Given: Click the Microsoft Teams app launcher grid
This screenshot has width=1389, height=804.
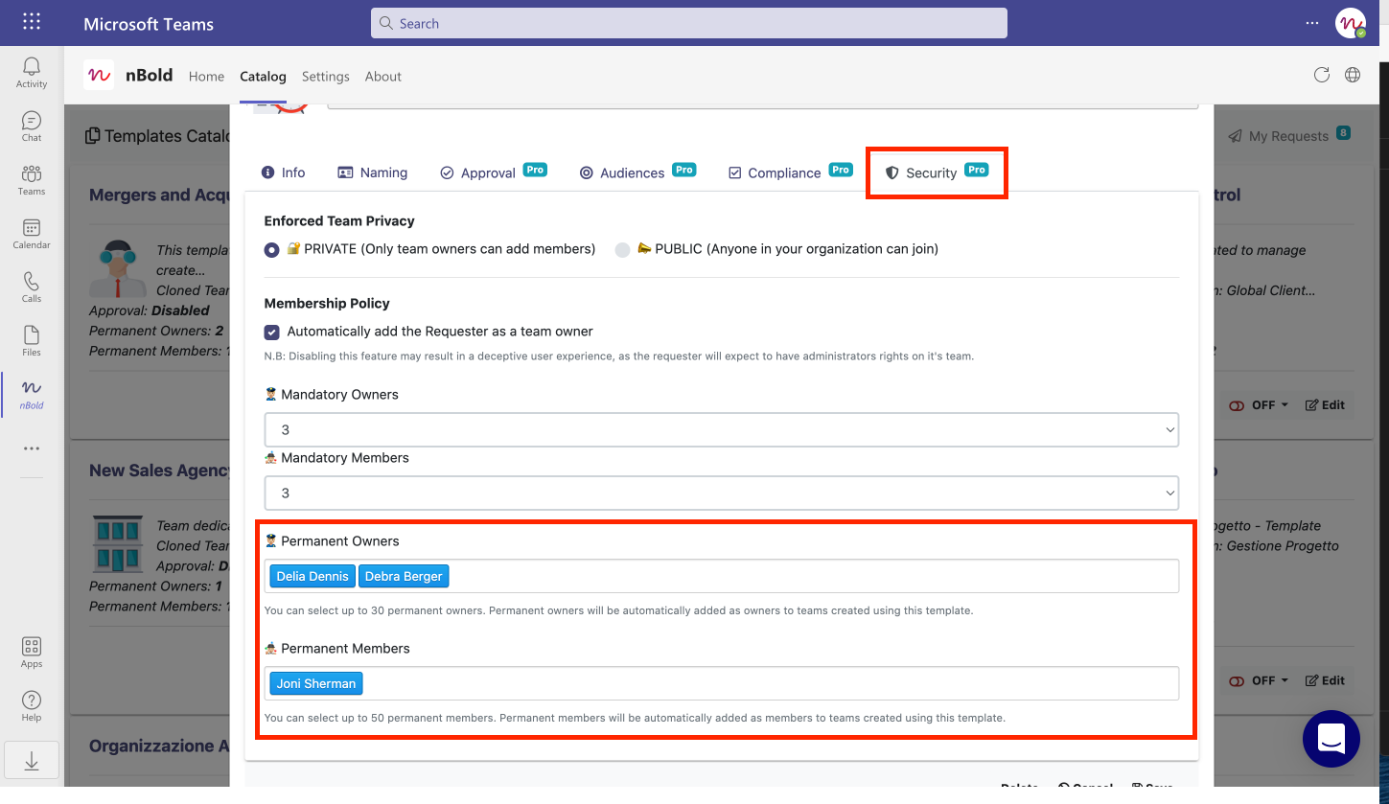Looking at the screenshot, I should pos(32,22).
